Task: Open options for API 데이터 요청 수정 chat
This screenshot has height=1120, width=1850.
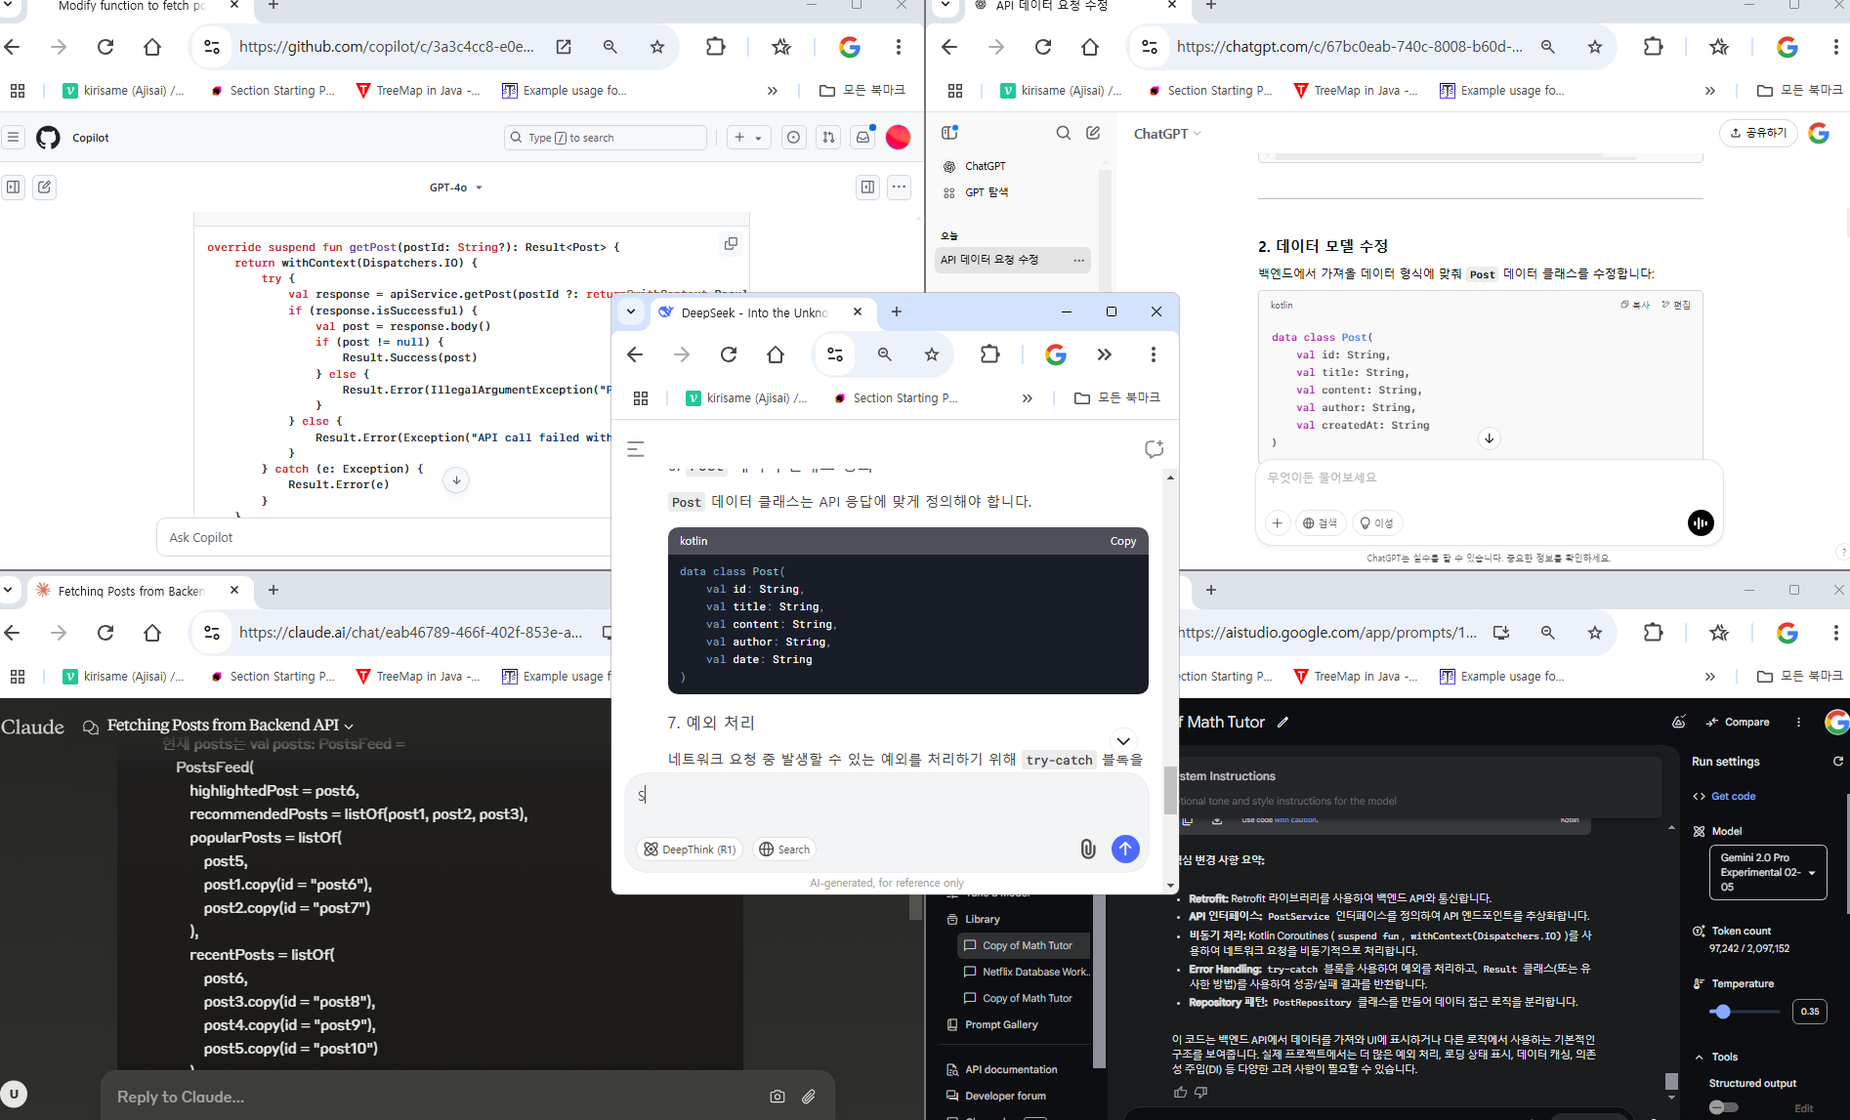Action: point(1078,260)
